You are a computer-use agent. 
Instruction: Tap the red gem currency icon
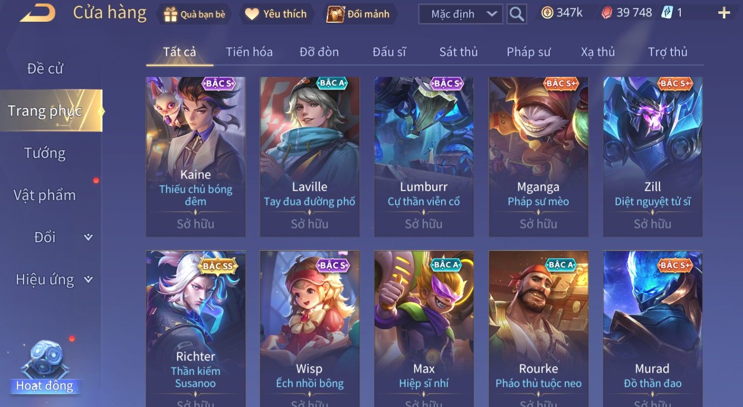607,13
